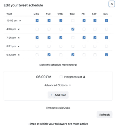Viewport: 116px width, 125px height.
Task: Click Make my schedule more natural
Action: coord(58,65)
